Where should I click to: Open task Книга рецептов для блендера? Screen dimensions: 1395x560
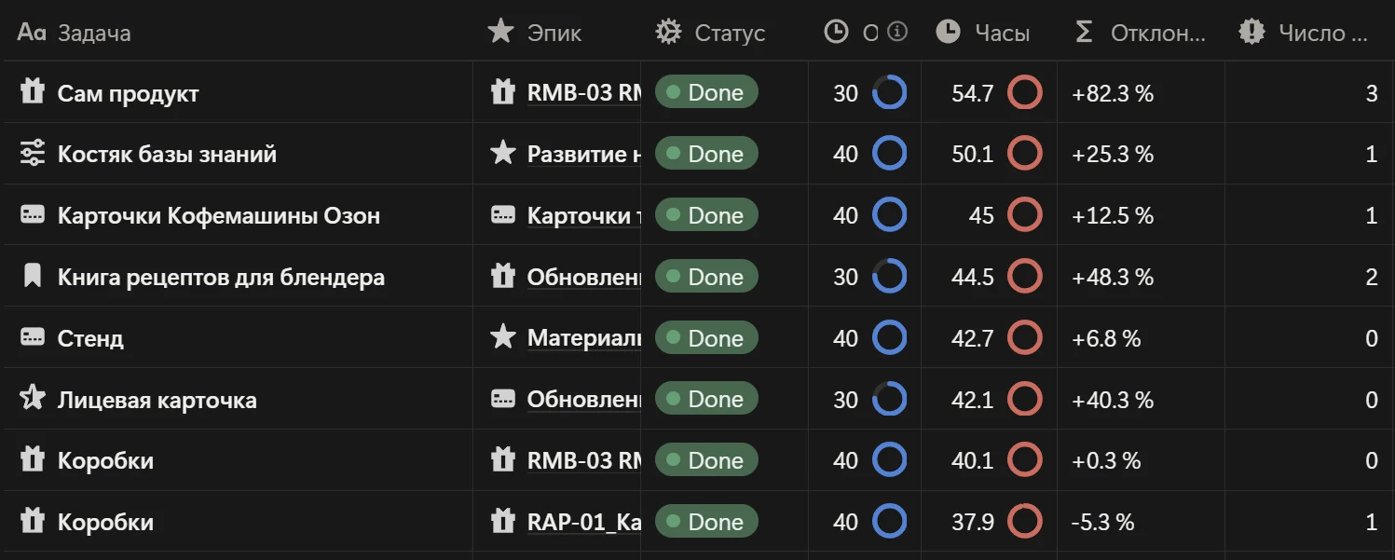pos(221,277)
